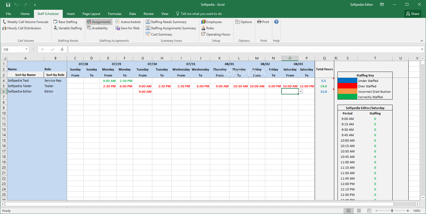Viewport: 426px width, 214px height.
Task: Open the File menu tab
Action: (8, 14)
